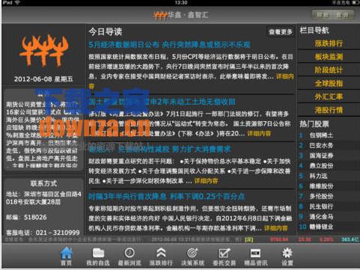360x270 pixels.
Task: Open 外汇汇率 in 栏目导航
Action: [329, 96]
